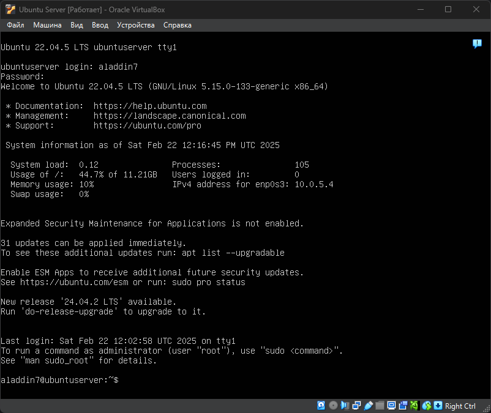The width and height of the screenshot is (491, 413).
Task: Click the USB devices status icon
Action: click(x=369, y=406)
